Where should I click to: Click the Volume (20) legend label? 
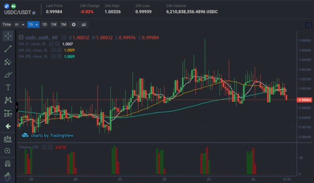(29, 147)
